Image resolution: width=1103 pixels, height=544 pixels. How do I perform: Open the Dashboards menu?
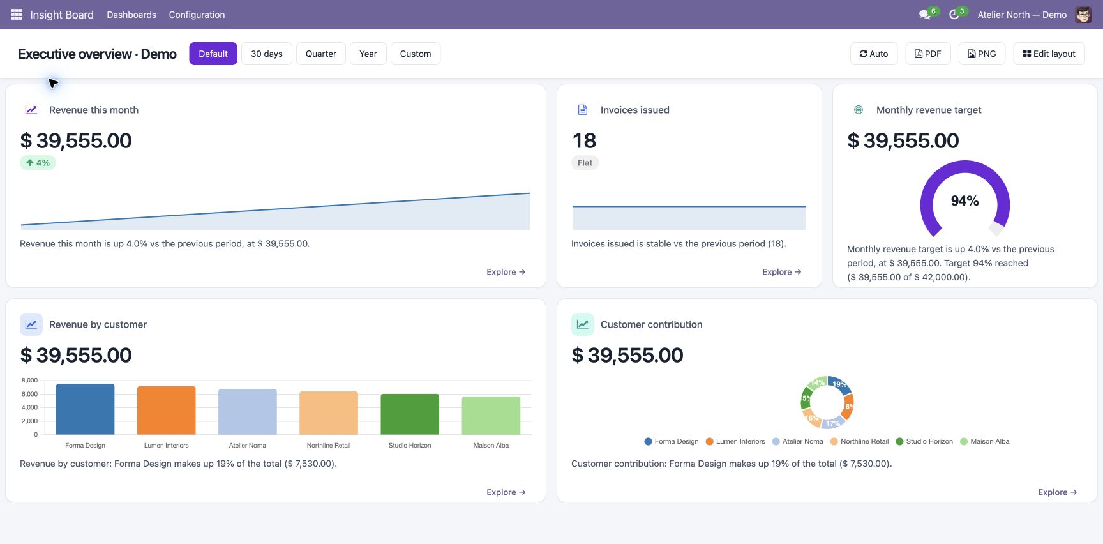(x=131, y=15)
